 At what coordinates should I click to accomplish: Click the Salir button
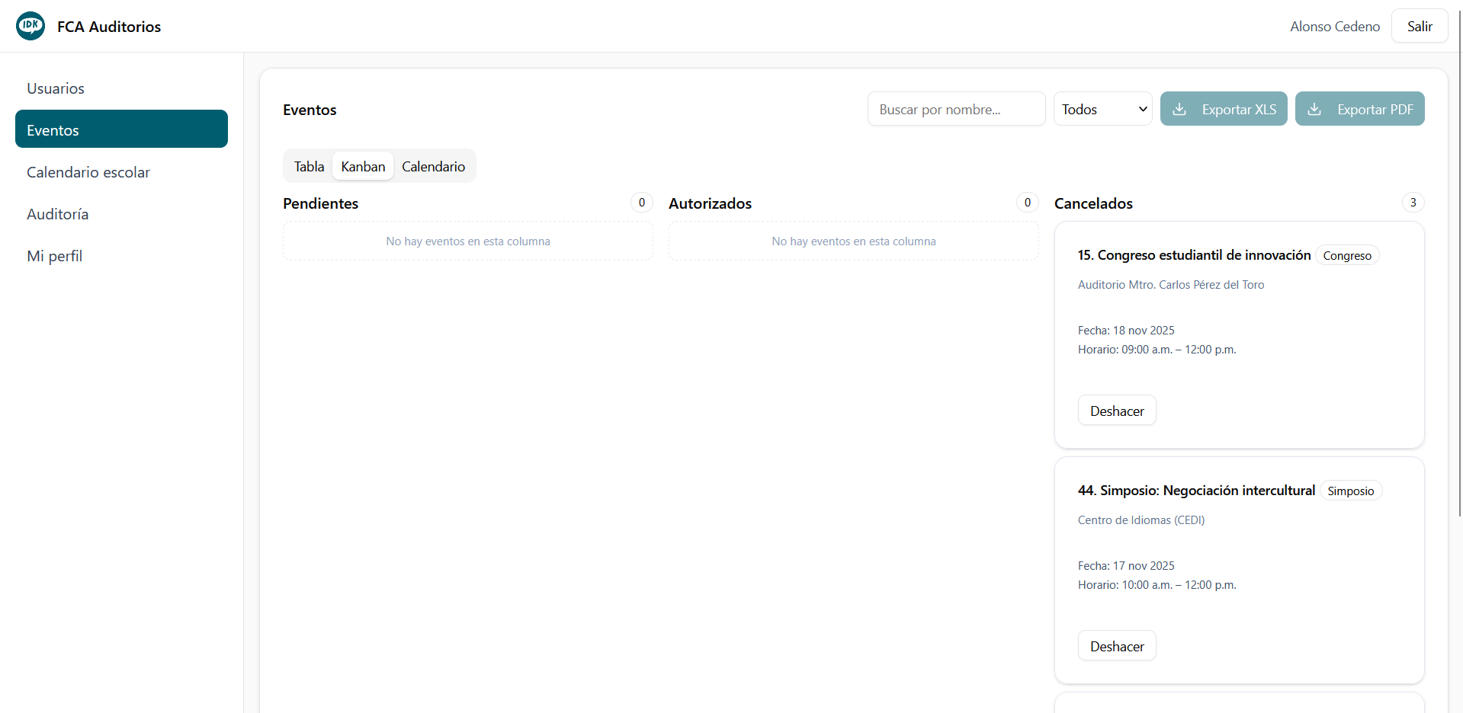point(1420,26)
